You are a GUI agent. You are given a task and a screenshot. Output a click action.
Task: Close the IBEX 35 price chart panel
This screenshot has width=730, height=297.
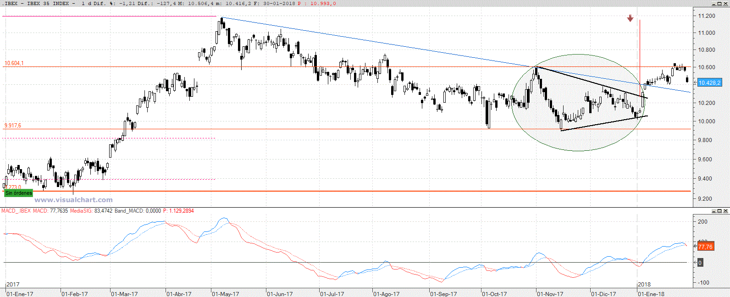point(725,4)
